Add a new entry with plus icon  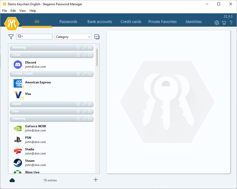tap(96, 180)
